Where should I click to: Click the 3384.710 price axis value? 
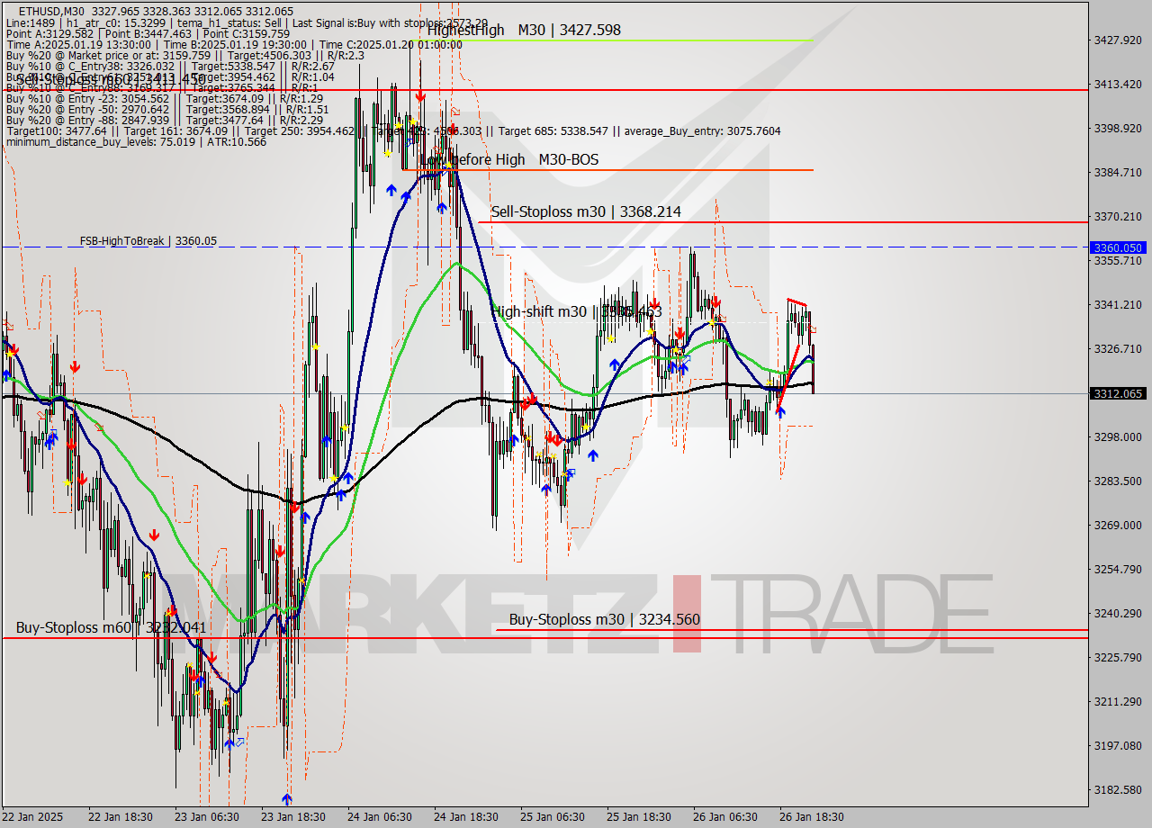point(1118,172)
